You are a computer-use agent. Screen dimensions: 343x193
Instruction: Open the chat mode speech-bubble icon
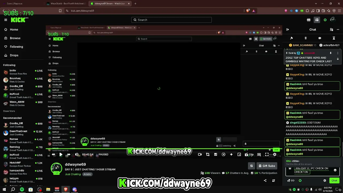point(320,38)
